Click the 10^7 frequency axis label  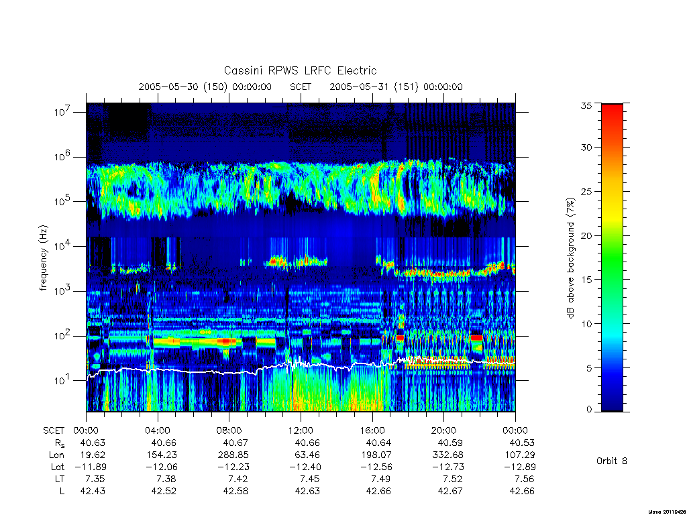tap(63, 111)
